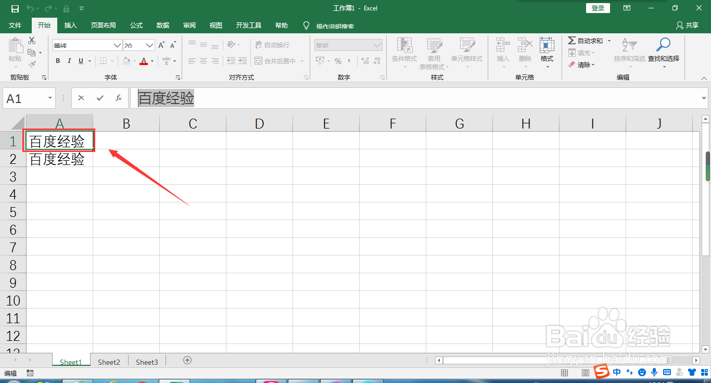The image size is (711, 383).
Task: Switch to the 审阅 ribbon tab
Action: tap(189, 25)
